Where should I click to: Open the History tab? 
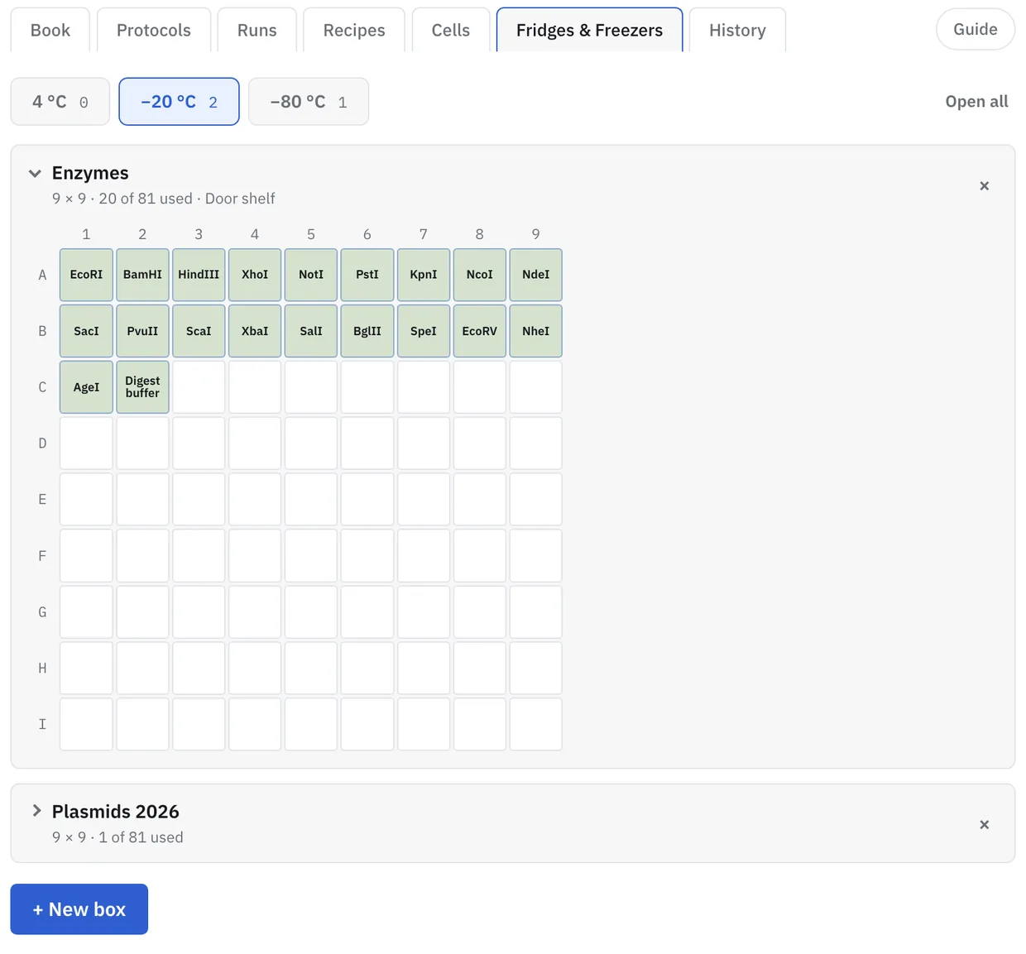[737, 30]
